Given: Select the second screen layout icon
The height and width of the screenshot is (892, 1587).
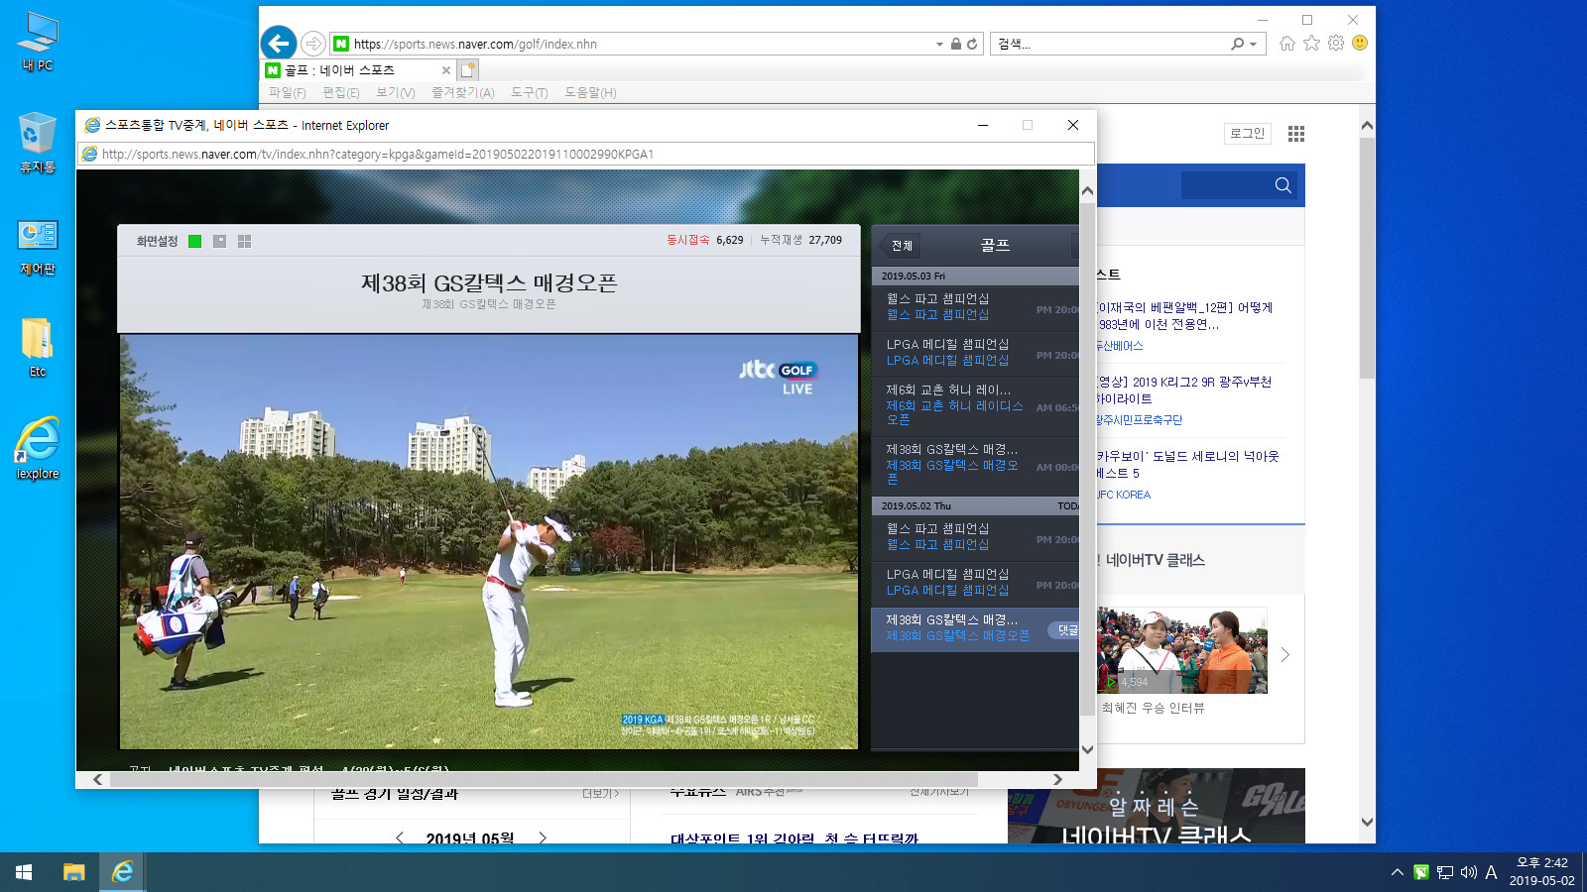Looking at the screenshot, I should pos(219,241).
